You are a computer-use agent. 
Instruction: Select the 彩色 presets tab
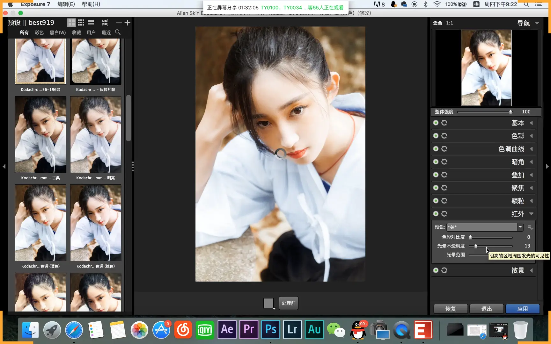tap(39, 32)
